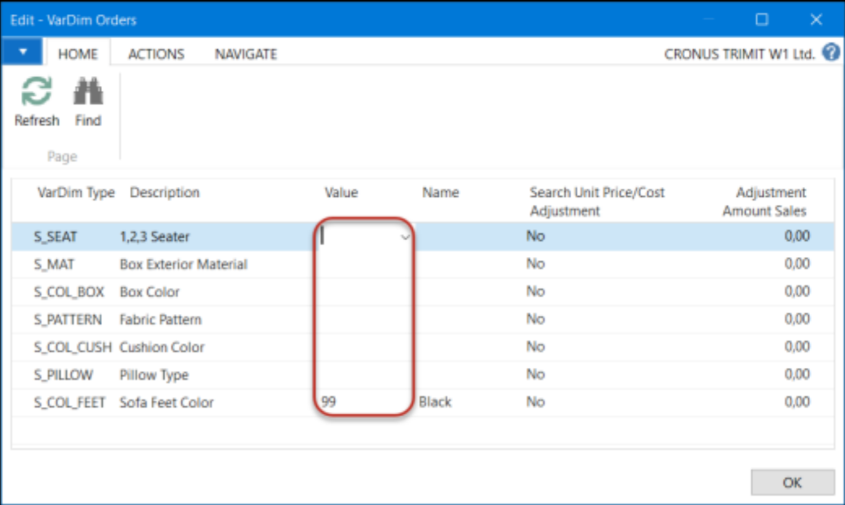Select the S_PATTERN type cell
Screen dimensions: 845x505
[x=67, y=319]
